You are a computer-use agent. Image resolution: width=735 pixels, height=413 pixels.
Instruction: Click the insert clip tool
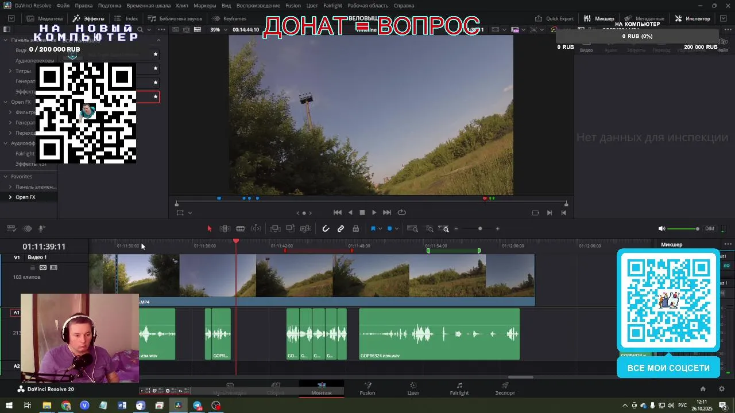[x=275, y=229]
